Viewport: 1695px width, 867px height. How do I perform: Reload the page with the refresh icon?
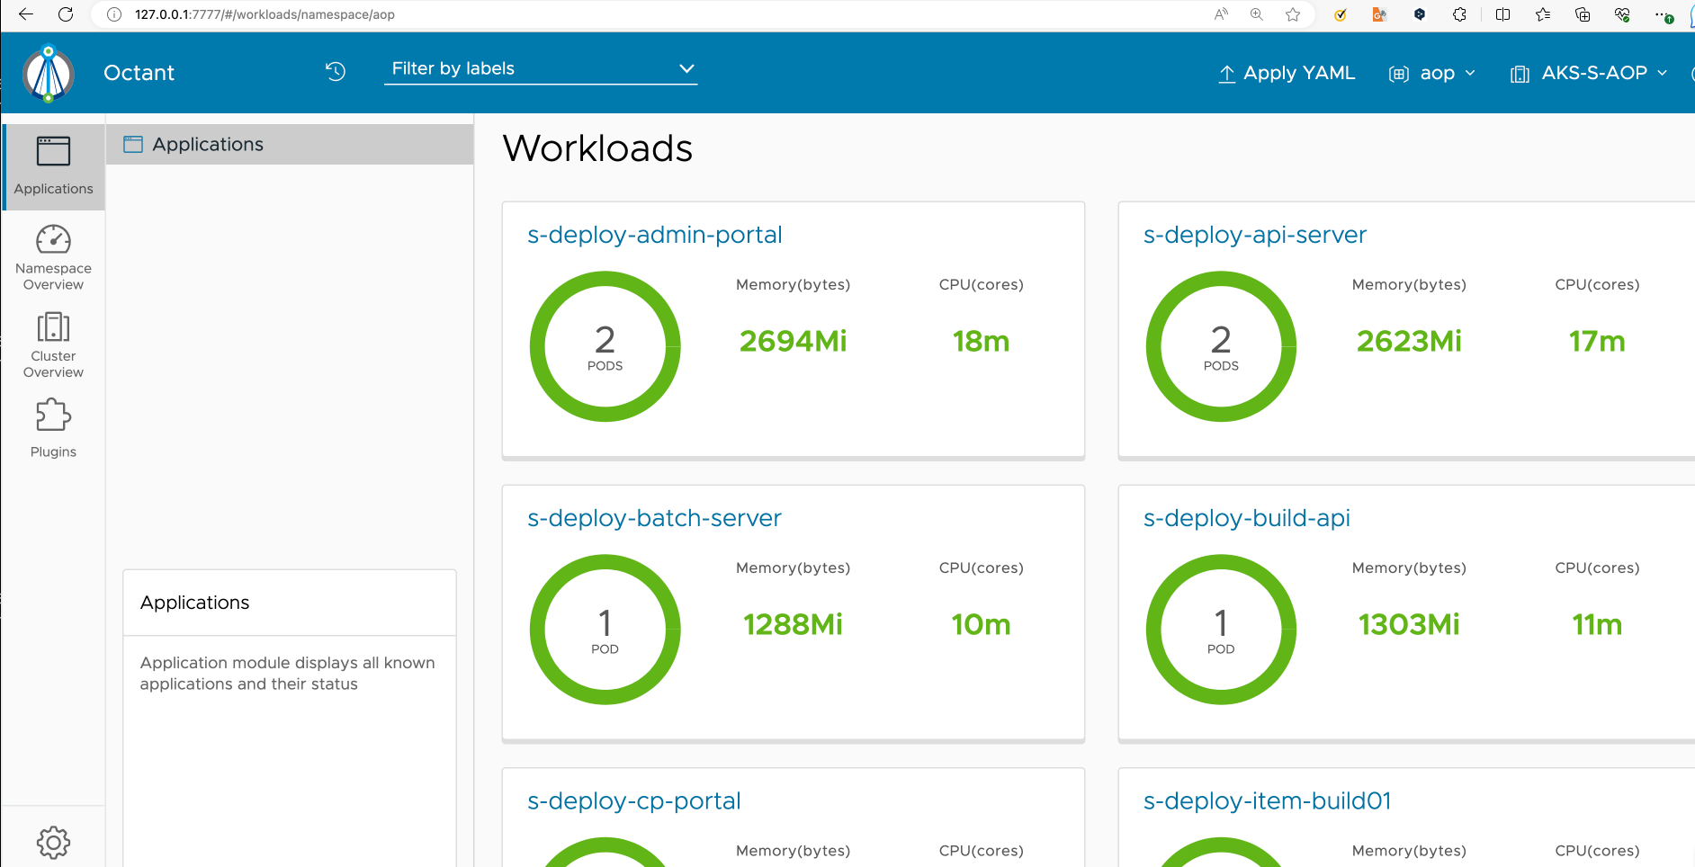[66, 14]
